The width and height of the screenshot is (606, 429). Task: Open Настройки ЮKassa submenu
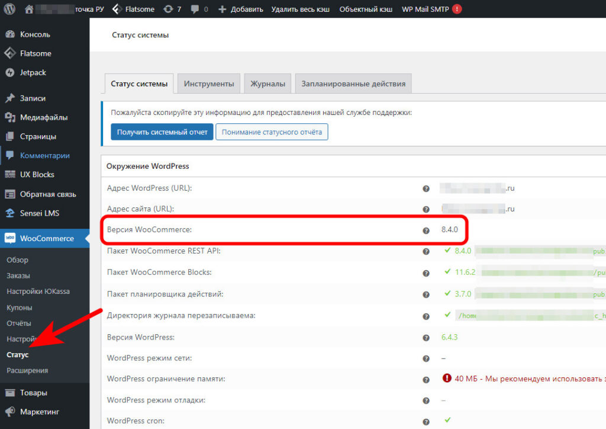click(x=38, y=292)
